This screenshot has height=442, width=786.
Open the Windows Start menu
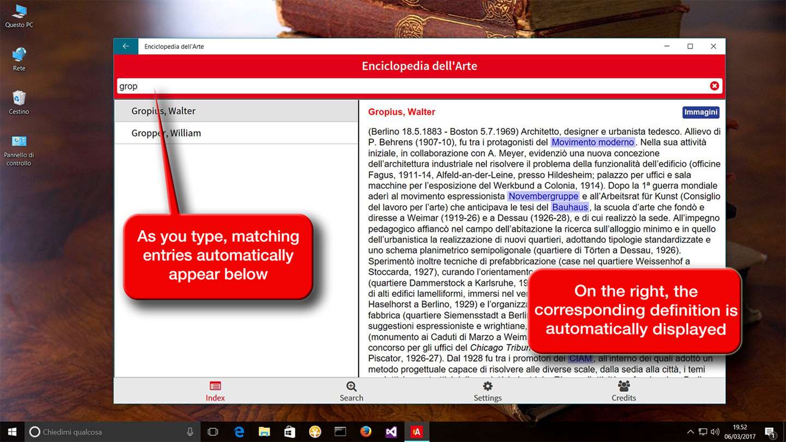pyautogui.click(x=12, y=432)
